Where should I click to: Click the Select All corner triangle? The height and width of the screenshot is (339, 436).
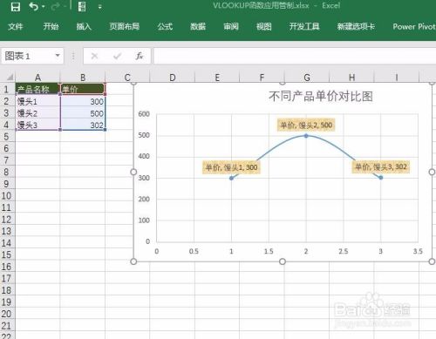pos(10,78)
